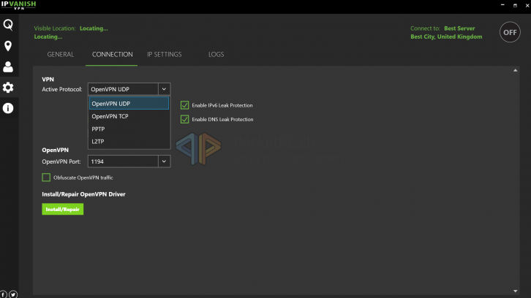Open the server location pin icon
This screenshot has width=531, height=298.
(x=8, y=47)
